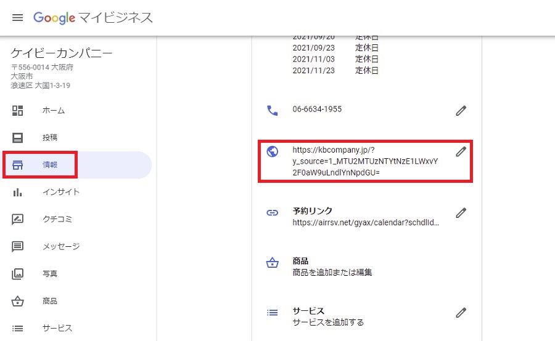Edit the website URL with pencil icon
Viewport: 555px width, 341px height.
[461, 151]
